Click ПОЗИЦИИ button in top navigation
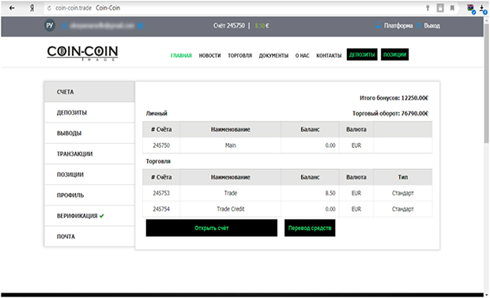Screen dimensions: 490x298 394,55
